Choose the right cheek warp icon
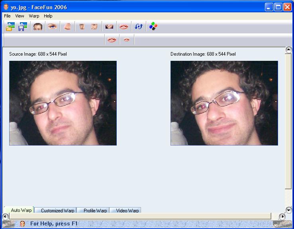 coord(94,27)
